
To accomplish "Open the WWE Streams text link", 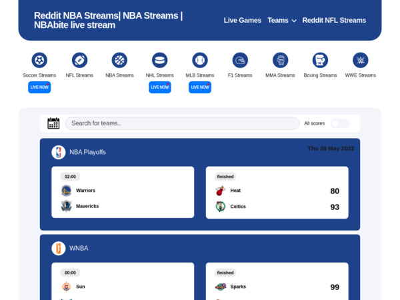I will pos(361,75).
